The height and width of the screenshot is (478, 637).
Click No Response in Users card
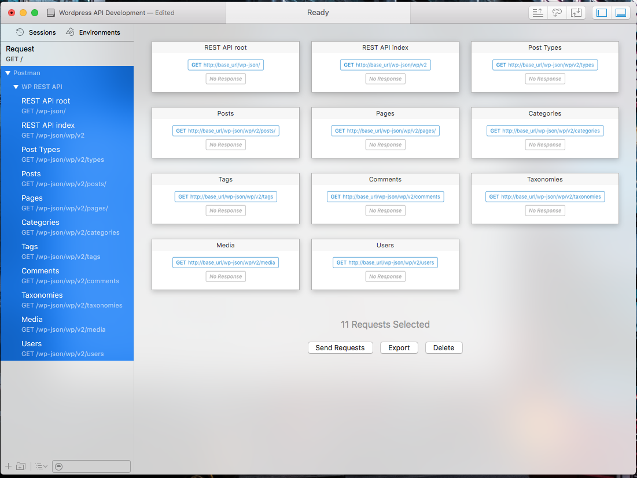tap(385, 277)
